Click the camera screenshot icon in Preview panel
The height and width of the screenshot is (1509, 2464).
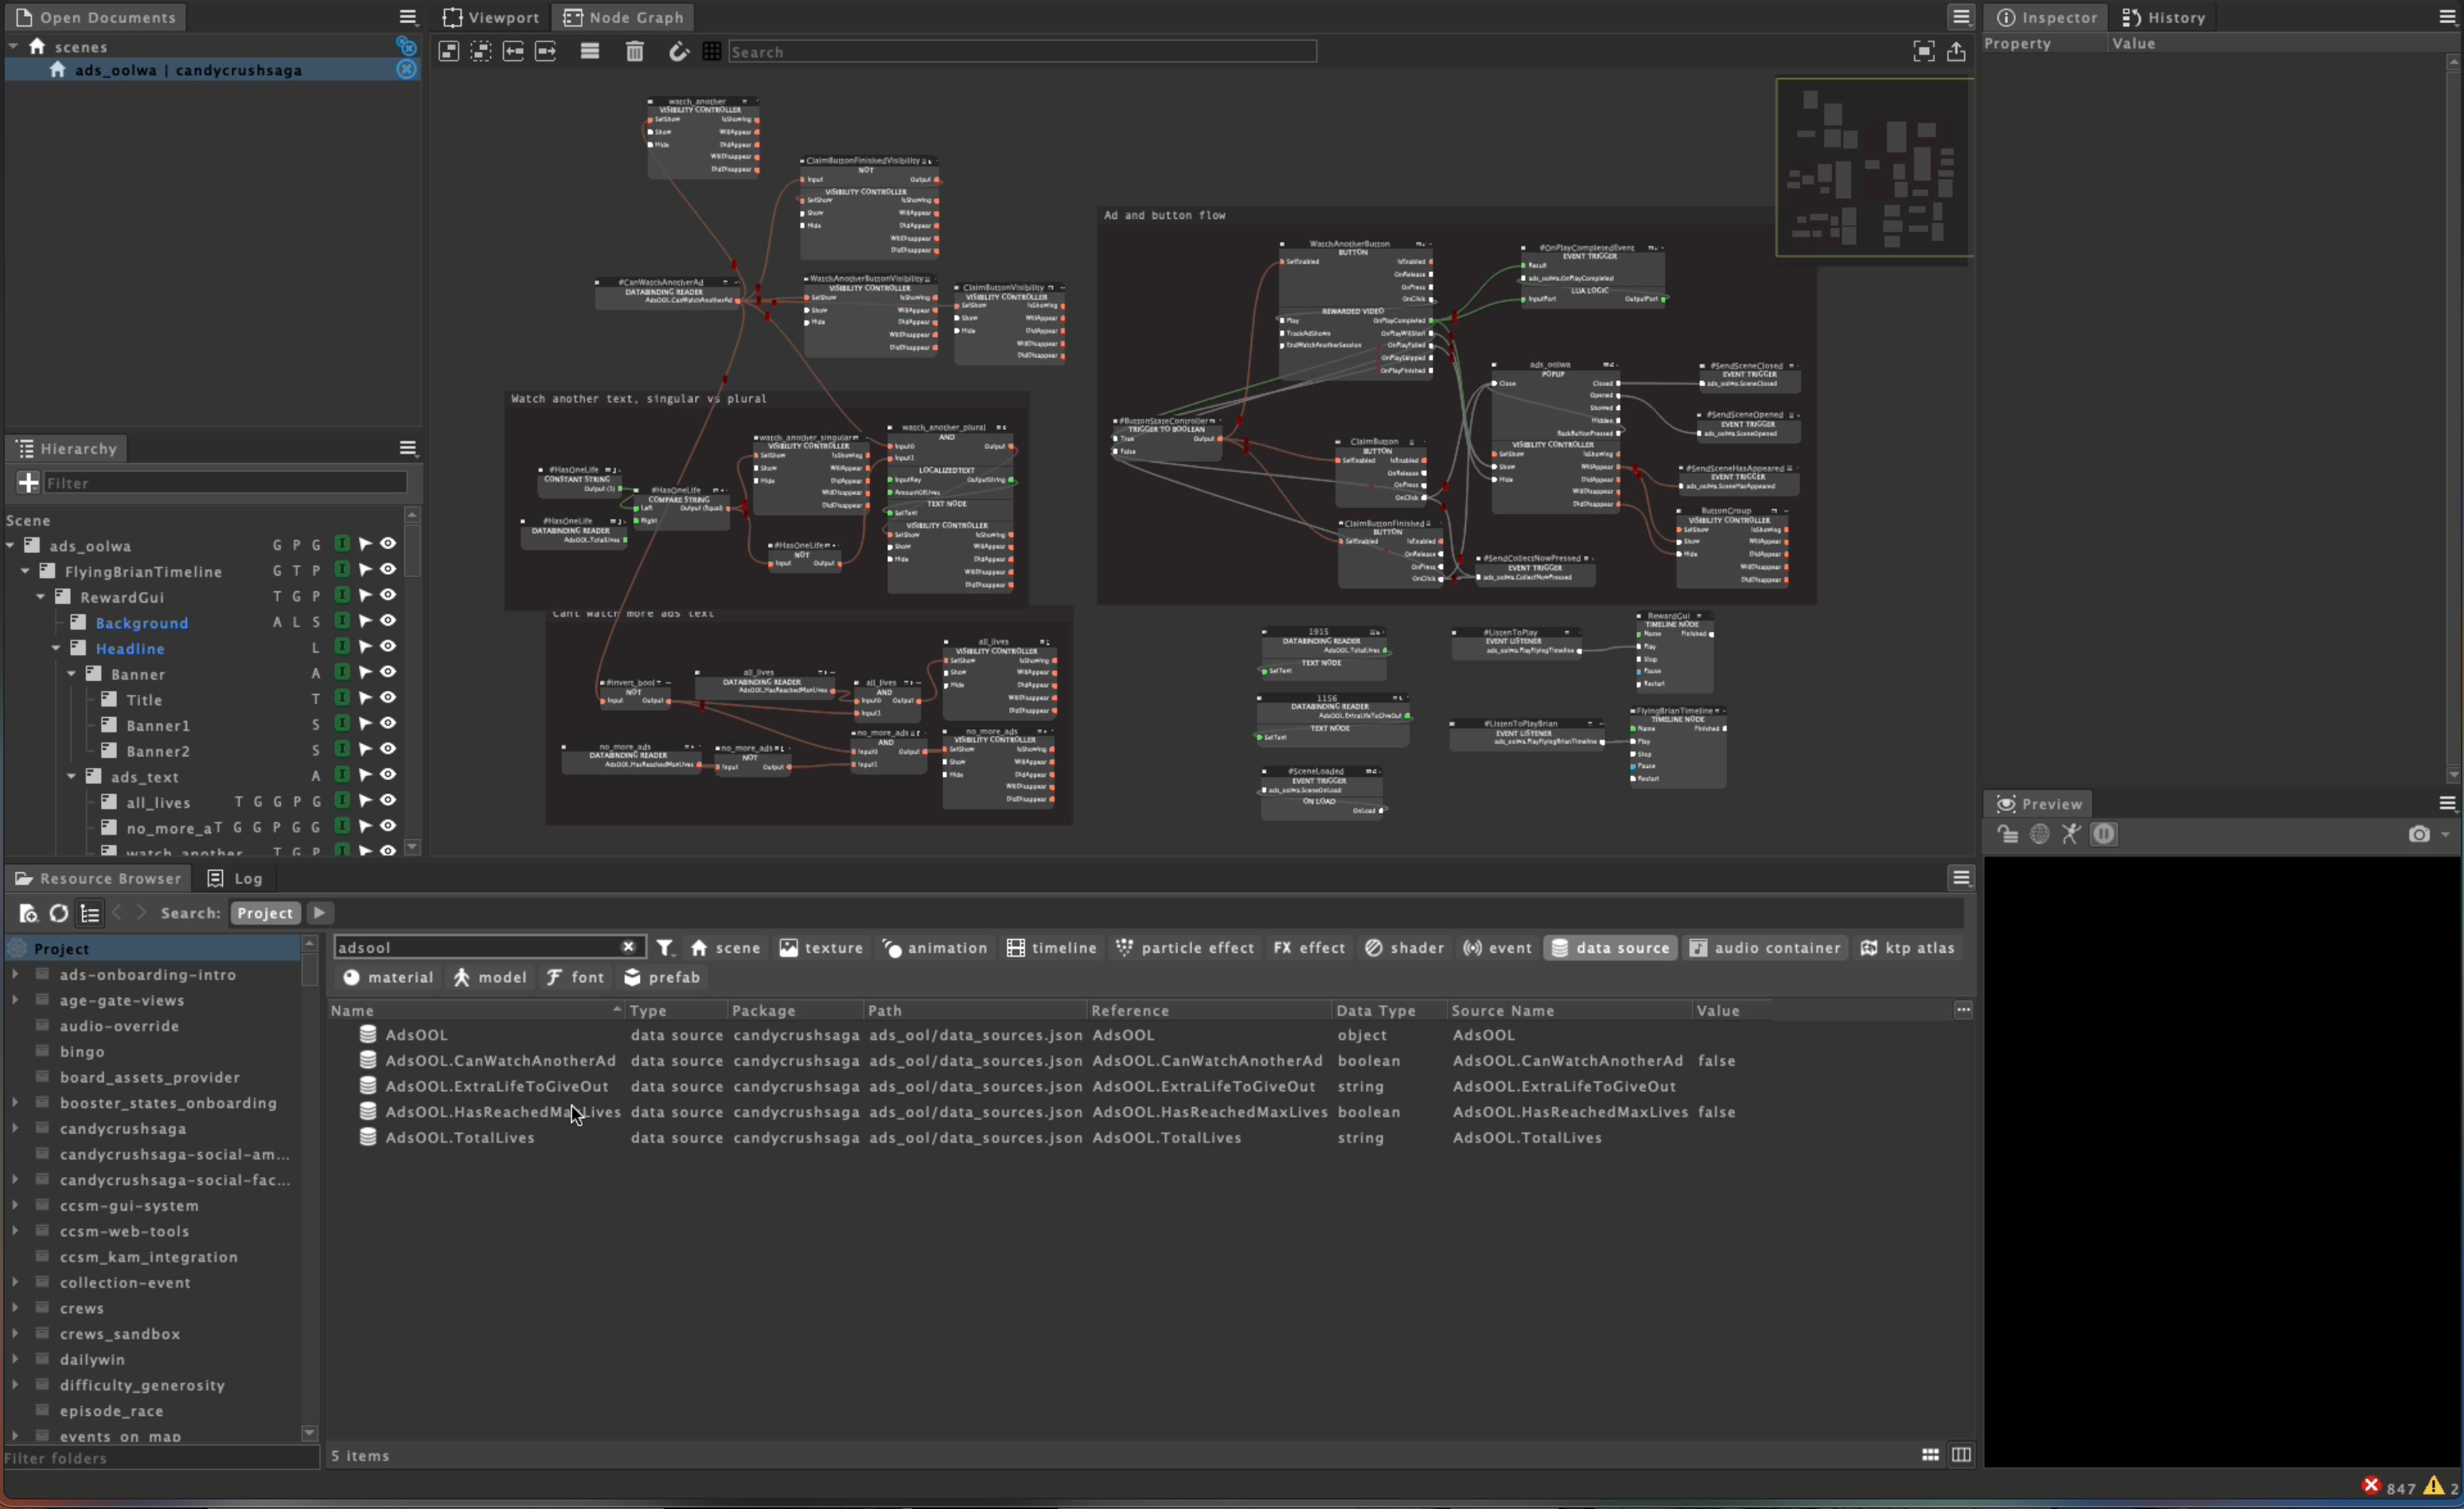click(x=2418, y=834)
